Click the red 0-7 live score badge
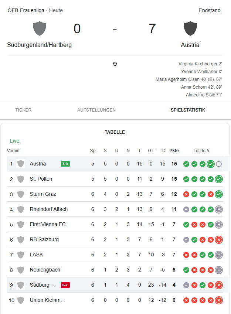This screenshot has width=231, height=314. pos(65,285)
